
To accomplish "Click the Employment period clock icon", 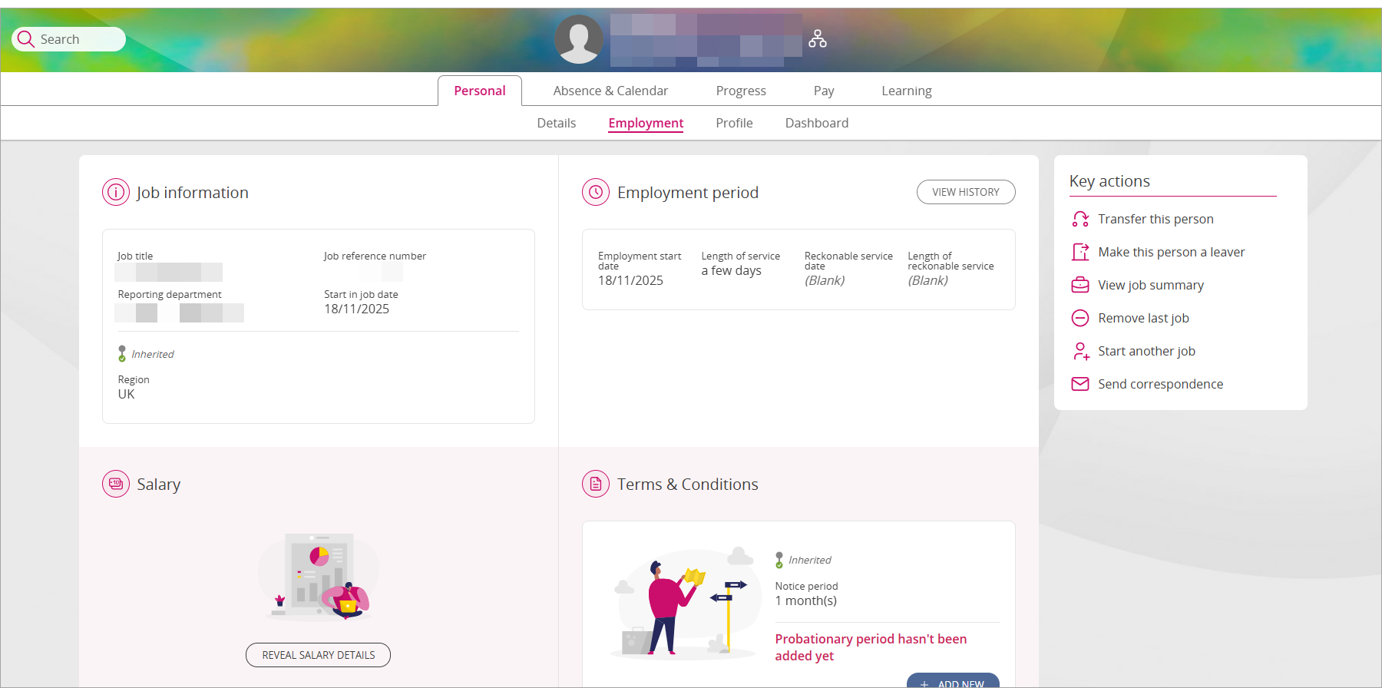I will (x=596, y=192).
